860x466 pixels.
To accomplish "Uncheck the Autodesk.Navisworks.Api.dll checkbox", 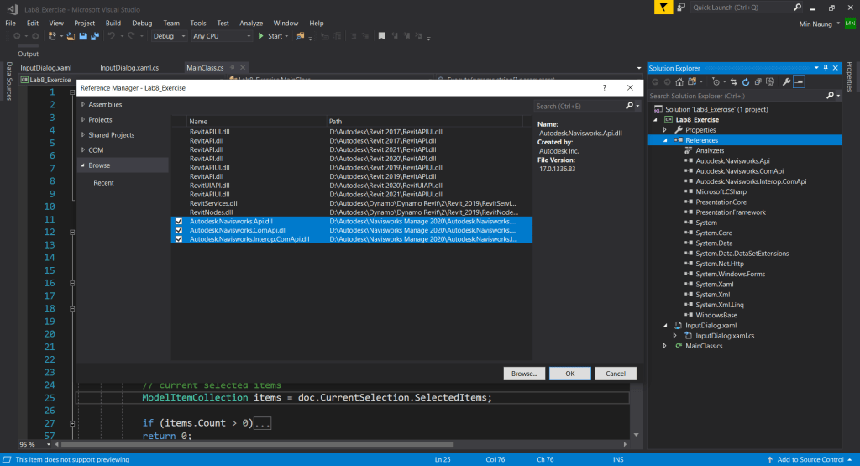I will 178,221.
